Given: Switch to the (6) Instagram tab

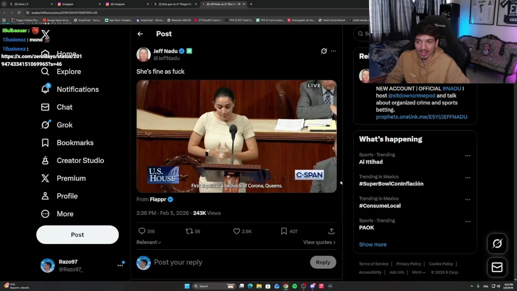Looking at the screenshot, I should (x=127, y=4).
